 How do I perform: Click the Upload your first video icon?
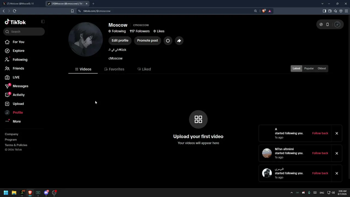pos(198,119)
